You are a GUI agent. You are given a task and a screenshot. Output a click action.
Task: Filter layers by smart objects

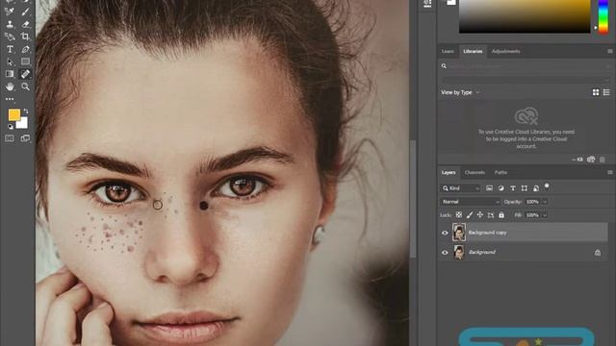(x=536, y=188)
